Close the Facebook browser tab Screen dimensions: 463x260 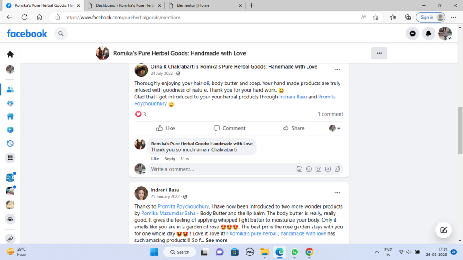point(78,5)
